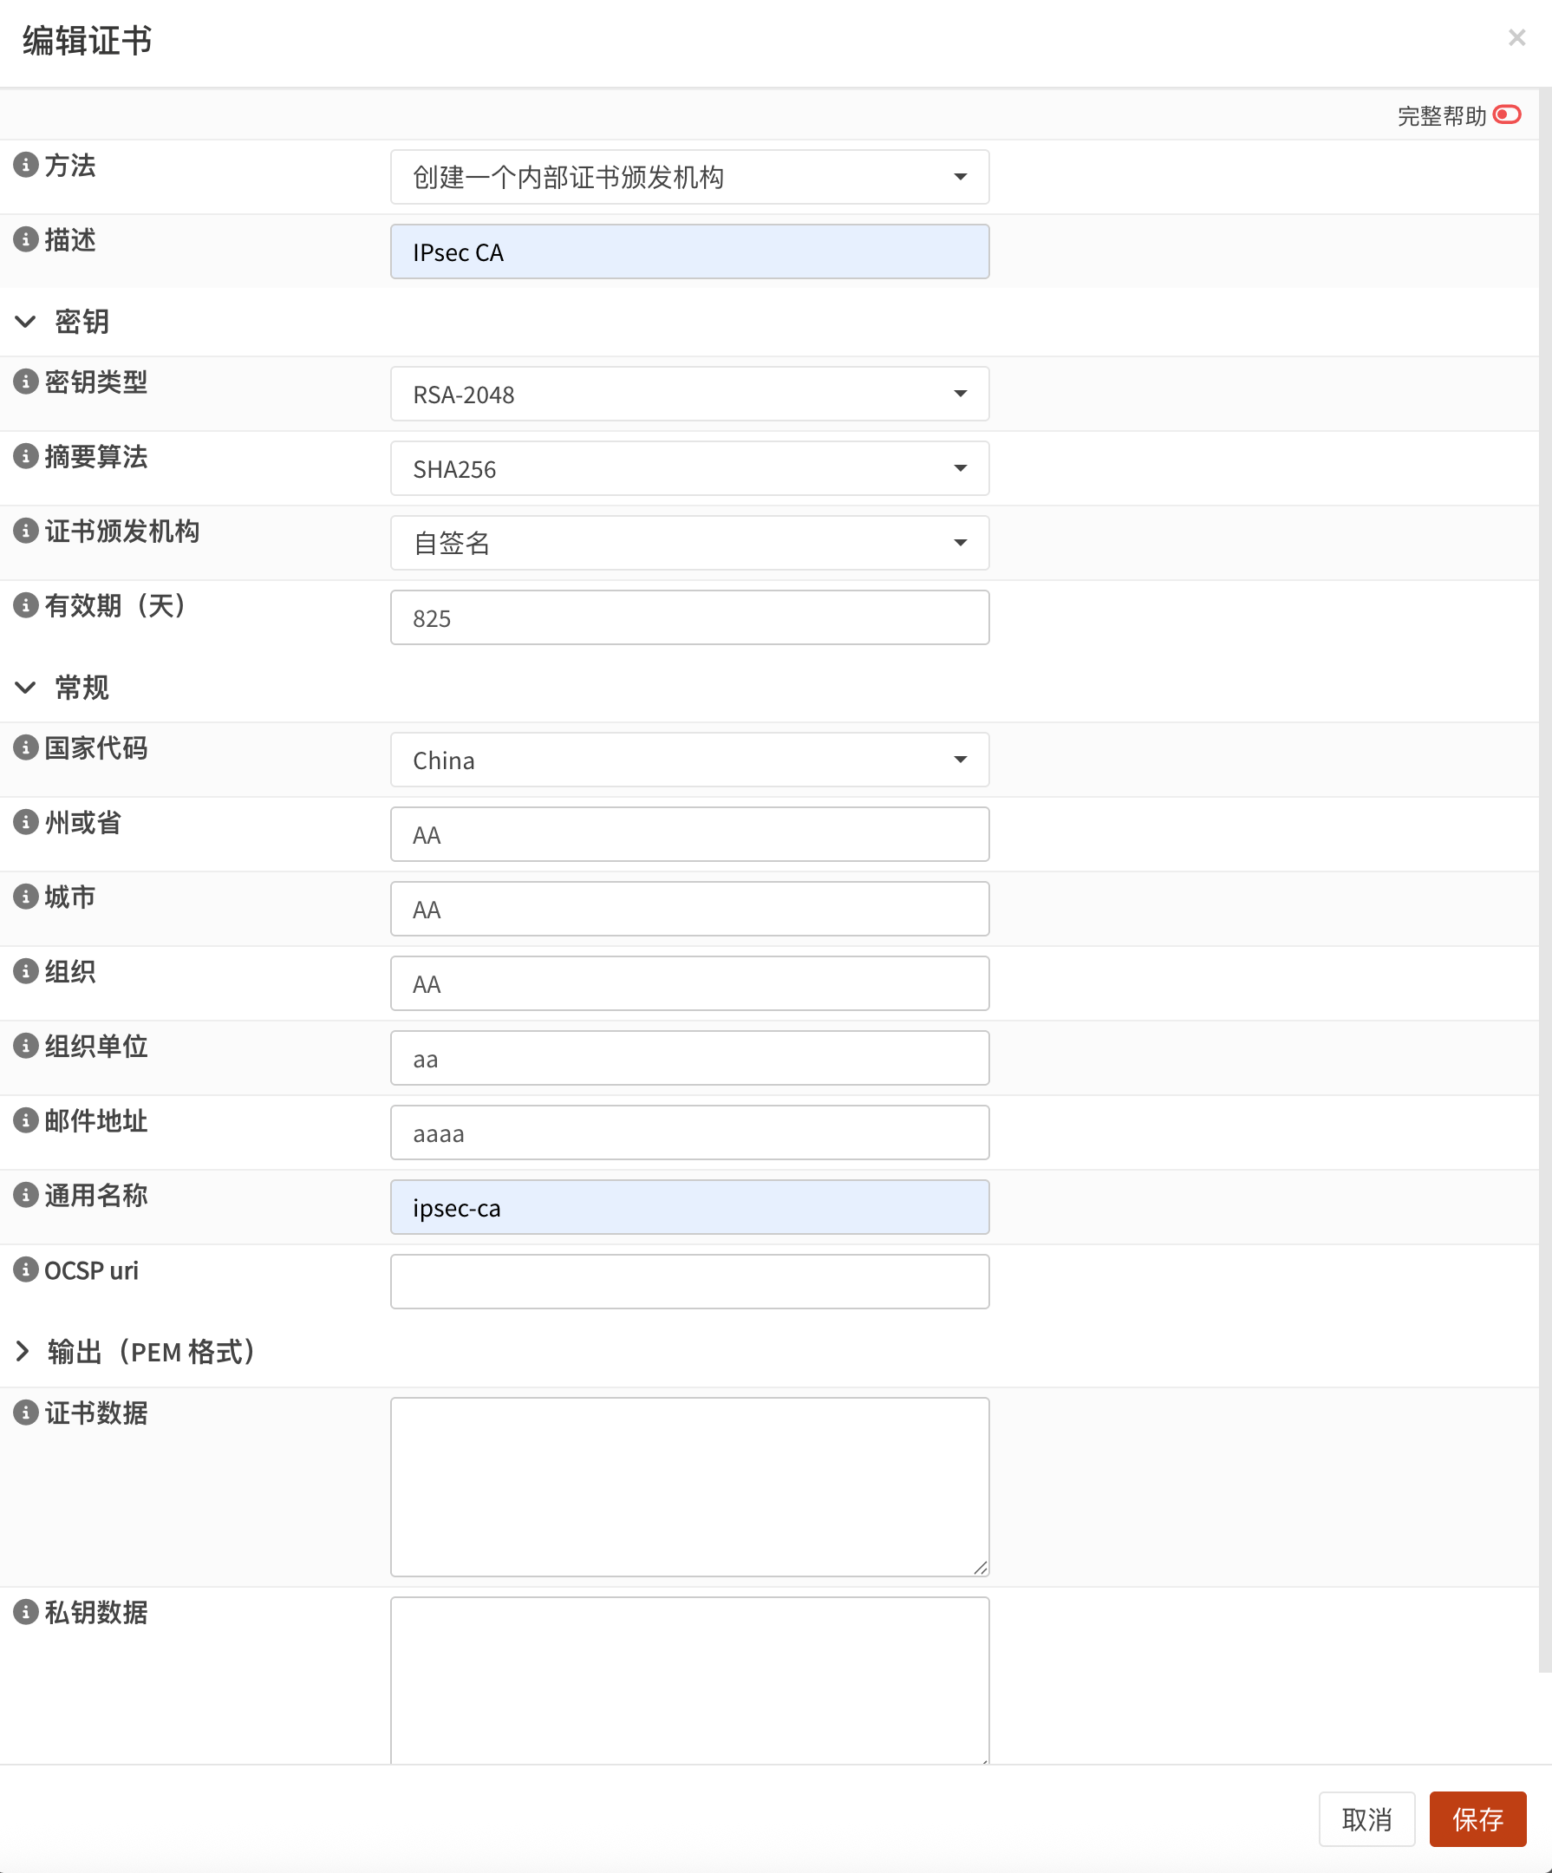
Task: Click the help icon for 摘要算法
Action: click(25, 457)
